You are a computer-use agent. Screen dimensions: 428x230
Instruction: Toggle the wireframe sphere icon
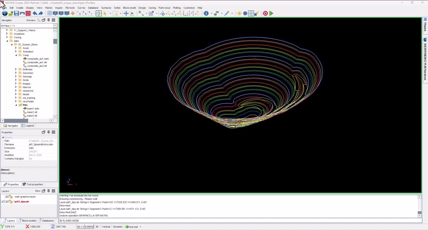tap(251, 13)
